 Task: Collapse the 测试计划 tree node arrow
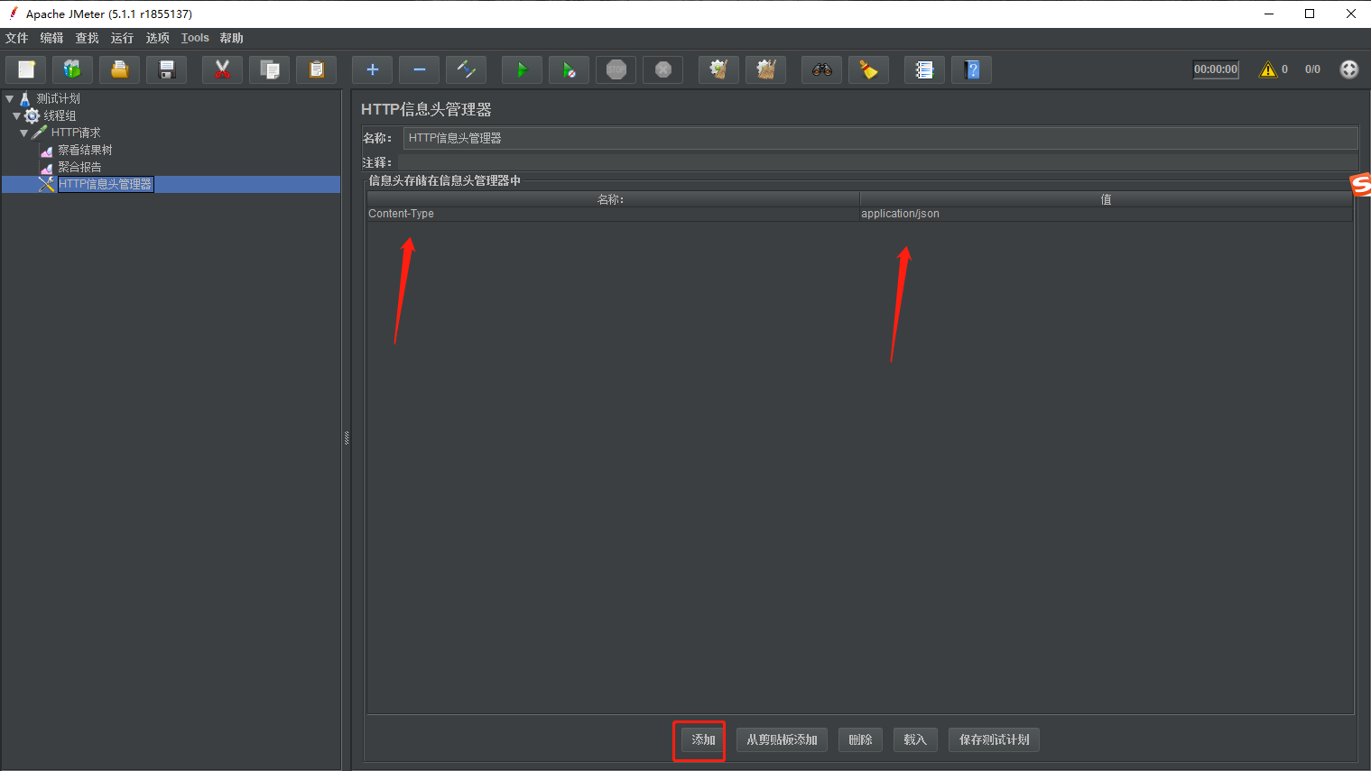coord(9,98)
